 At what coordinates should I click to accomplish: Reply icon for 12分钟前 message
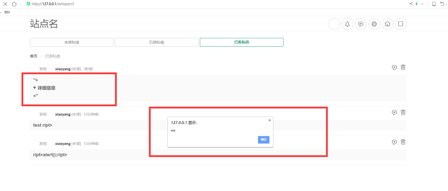click(394, 112)
